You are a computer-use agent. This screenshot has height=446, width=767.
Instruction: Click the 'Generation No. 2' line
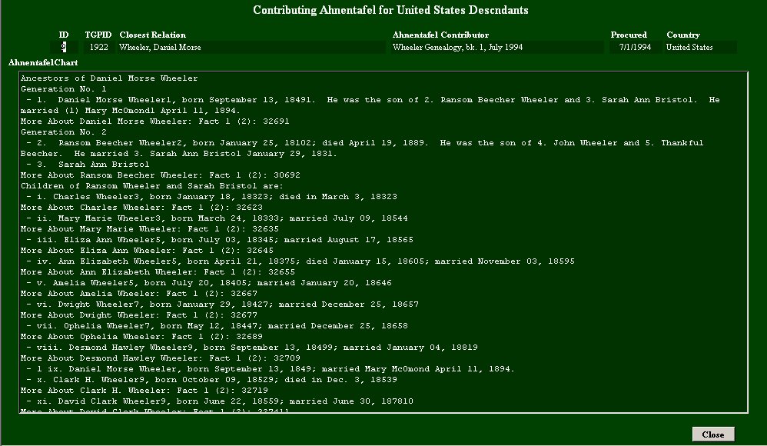(x=64, y=132)
